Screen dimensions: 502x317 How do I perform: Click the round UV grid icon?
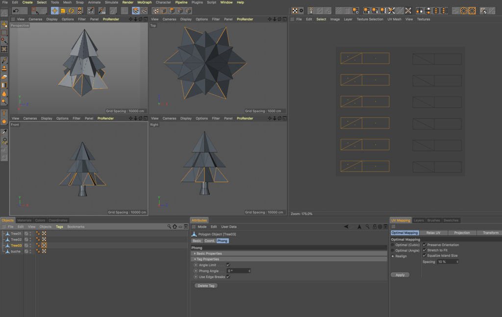click(x=464, y=11)
